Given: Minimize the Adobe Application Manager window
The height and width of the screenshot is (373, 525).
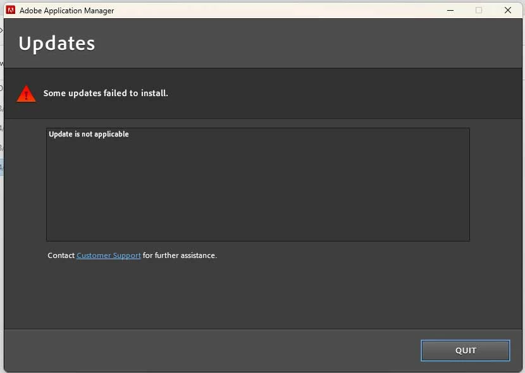Looking at the screenshot, I should (x=450, y=10).
